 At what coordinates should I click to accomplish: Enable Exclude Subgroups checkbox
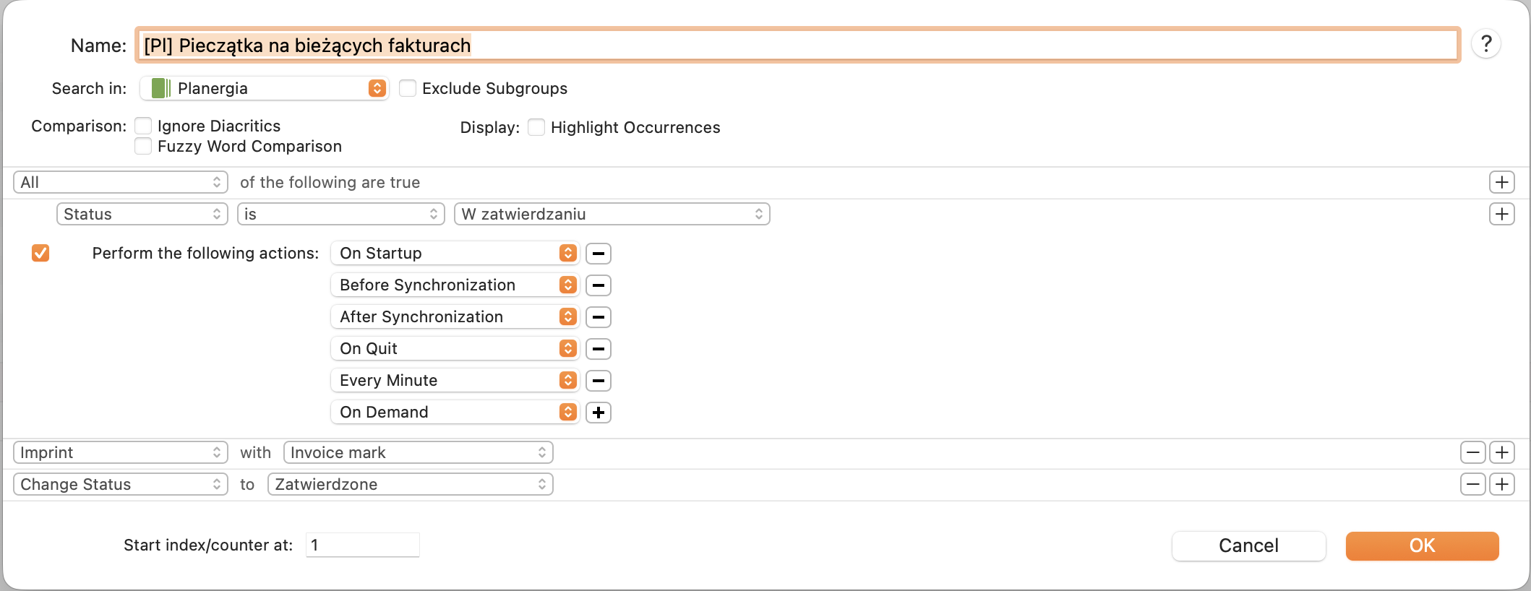(408, 88)
